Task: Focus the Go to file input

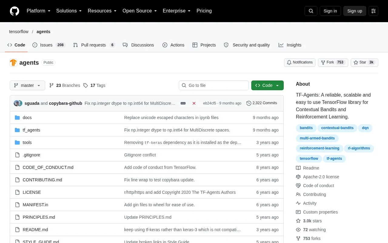Action: coord(214,85)
